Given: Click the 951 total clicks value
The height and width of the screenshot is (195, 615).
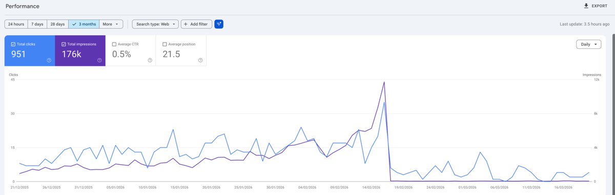Looking at the screenshot, I should pyautogui.click(x=18, y=54).
